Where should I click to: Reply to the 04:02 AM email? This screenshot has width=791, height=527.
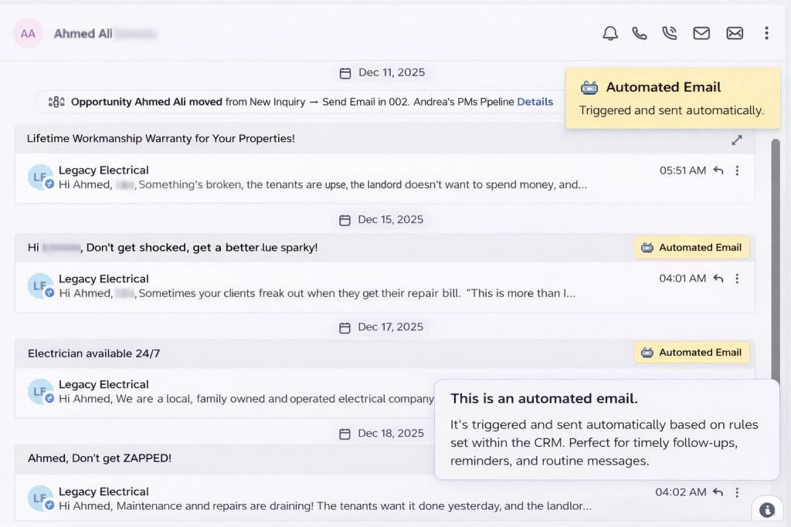(x=718, y=492)
